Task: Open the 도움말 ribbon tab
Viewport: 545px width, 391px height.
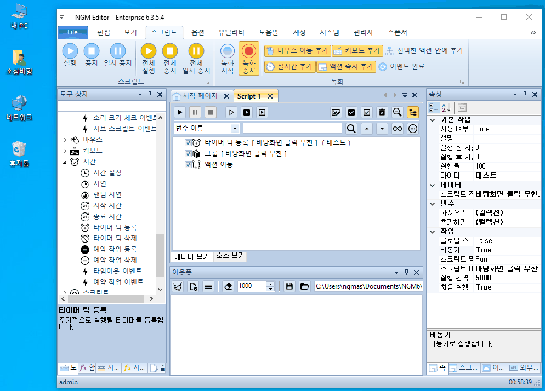Action: 269,32
